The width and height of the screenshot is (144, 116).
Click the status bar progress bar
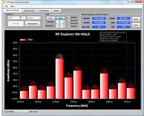pos(21,112)
